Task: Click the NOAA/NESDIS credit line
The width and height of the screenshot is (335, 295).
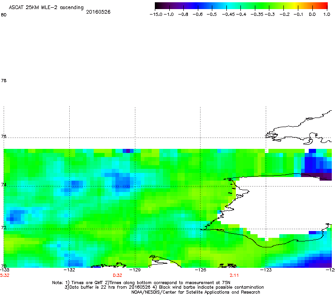Action: point(196,292)
